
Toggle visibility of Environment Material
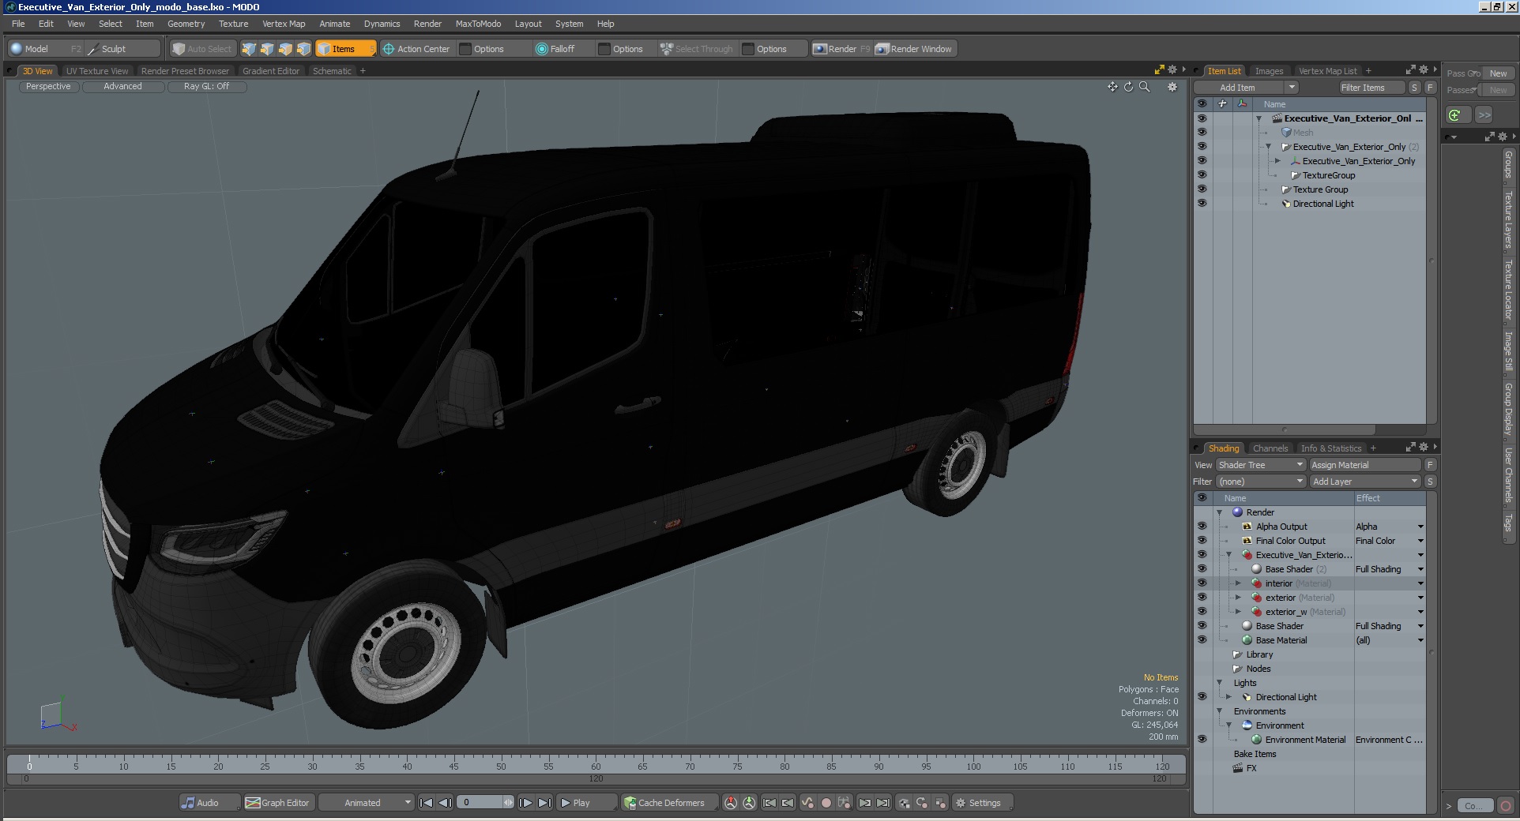[1202, 740]
